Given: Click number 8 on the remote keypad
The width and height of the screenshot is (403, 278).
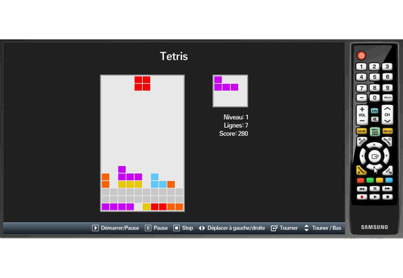Looking at the screenshot, I should coord(374,88).
